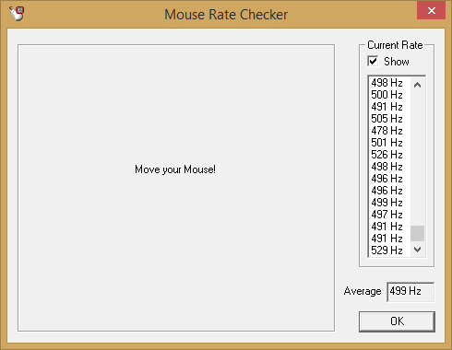Viewport: 452px width, 350px height.
Task: Select the 501 Hz list entry
Action: (x=389, y=143)
